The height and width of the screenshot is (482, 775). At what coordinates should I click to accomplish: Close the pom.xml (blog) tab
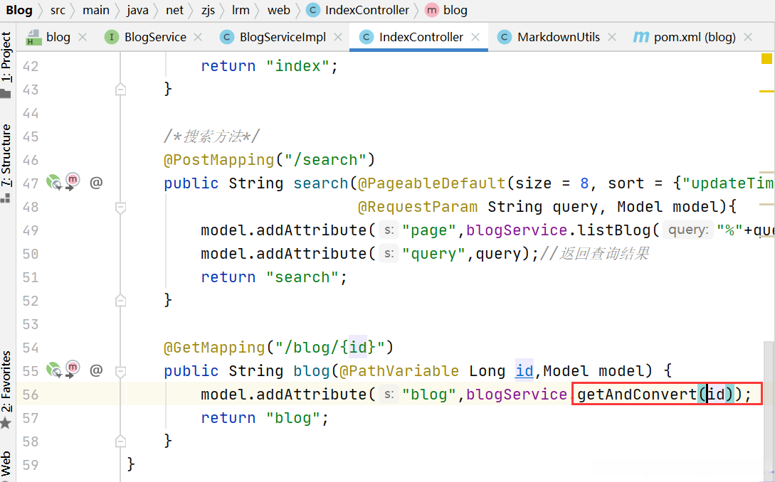point(748,37)
